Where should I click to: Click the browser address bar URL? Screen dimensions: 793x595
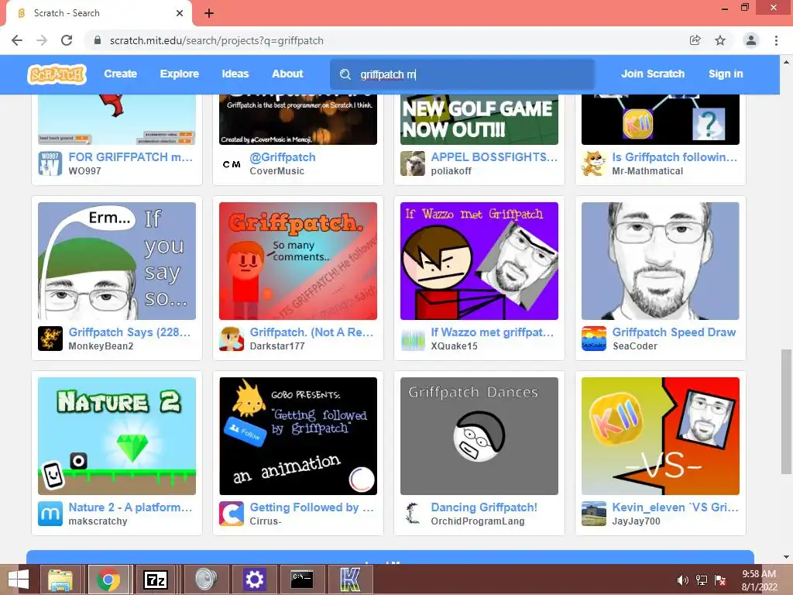[x=217, y=40]
